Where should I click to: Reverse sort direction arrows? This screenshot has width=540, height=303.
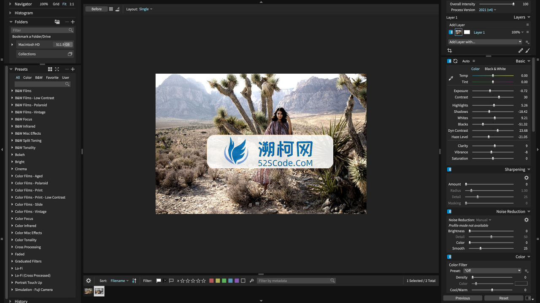[134, 281]
